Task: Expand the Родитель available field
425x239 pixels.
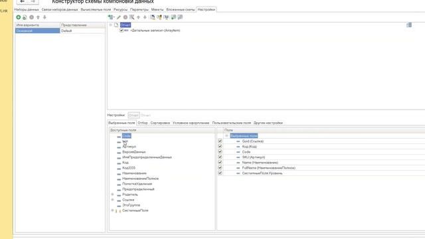Action: [112, 195]
